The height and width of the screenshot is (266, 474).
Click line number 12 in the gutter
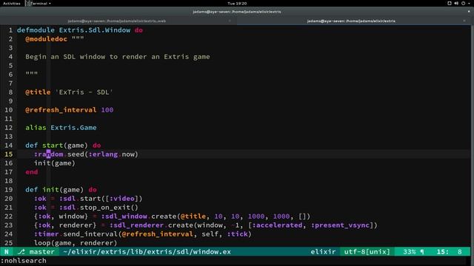(x=8, y=128)
